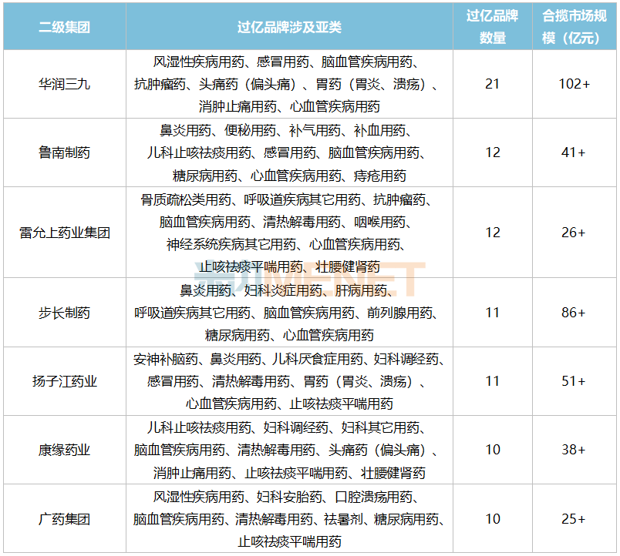Click 华润三九's subcategory list starting with 风湿性疾病用药
The height and width of the screenshot is (556, 620).
pyautogui.click(x=289, y=84)
